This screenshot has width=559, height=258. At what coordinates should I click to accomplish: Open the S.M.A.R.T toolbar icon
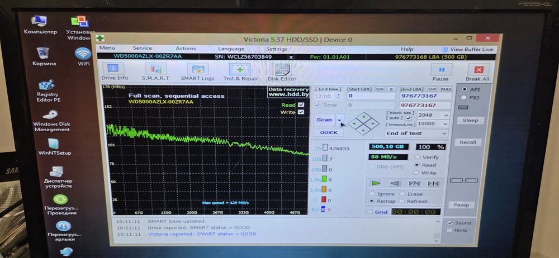point(155,69)
